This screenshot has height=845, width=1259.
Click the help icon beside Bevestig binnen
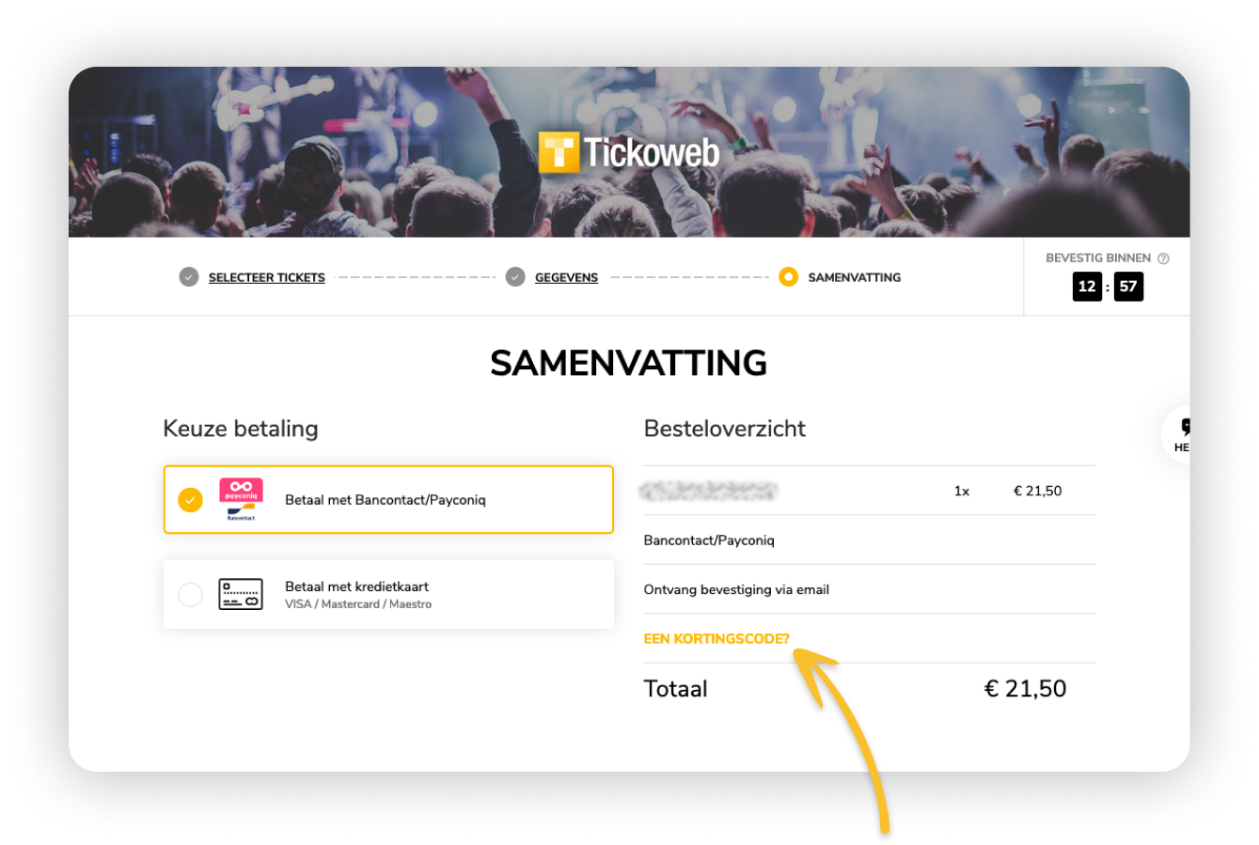pyautogui.click(x=1163, y=258)
